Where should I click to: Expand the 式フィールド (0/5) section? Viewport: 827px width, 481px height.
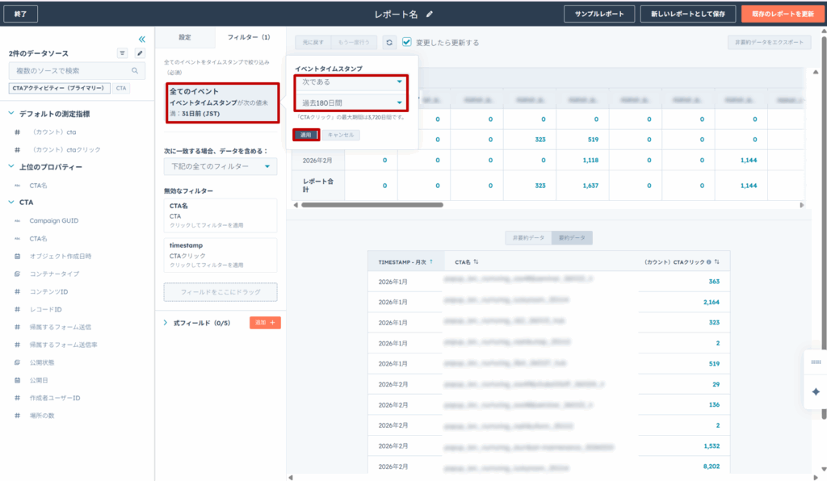tap(166, 323)
